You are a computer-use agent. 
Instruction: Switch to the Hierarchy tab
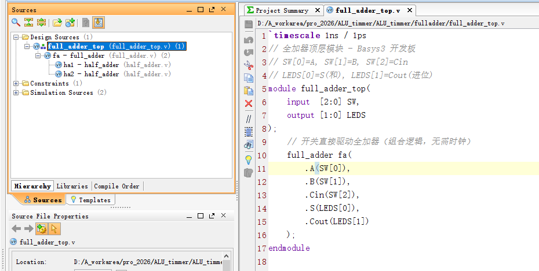click(x=32, y=186)
